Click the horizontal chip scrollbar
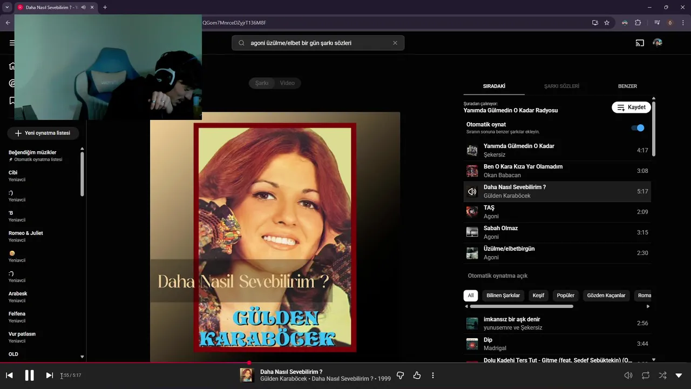Viewport: 691px width, 389px height. click(521, 306)
